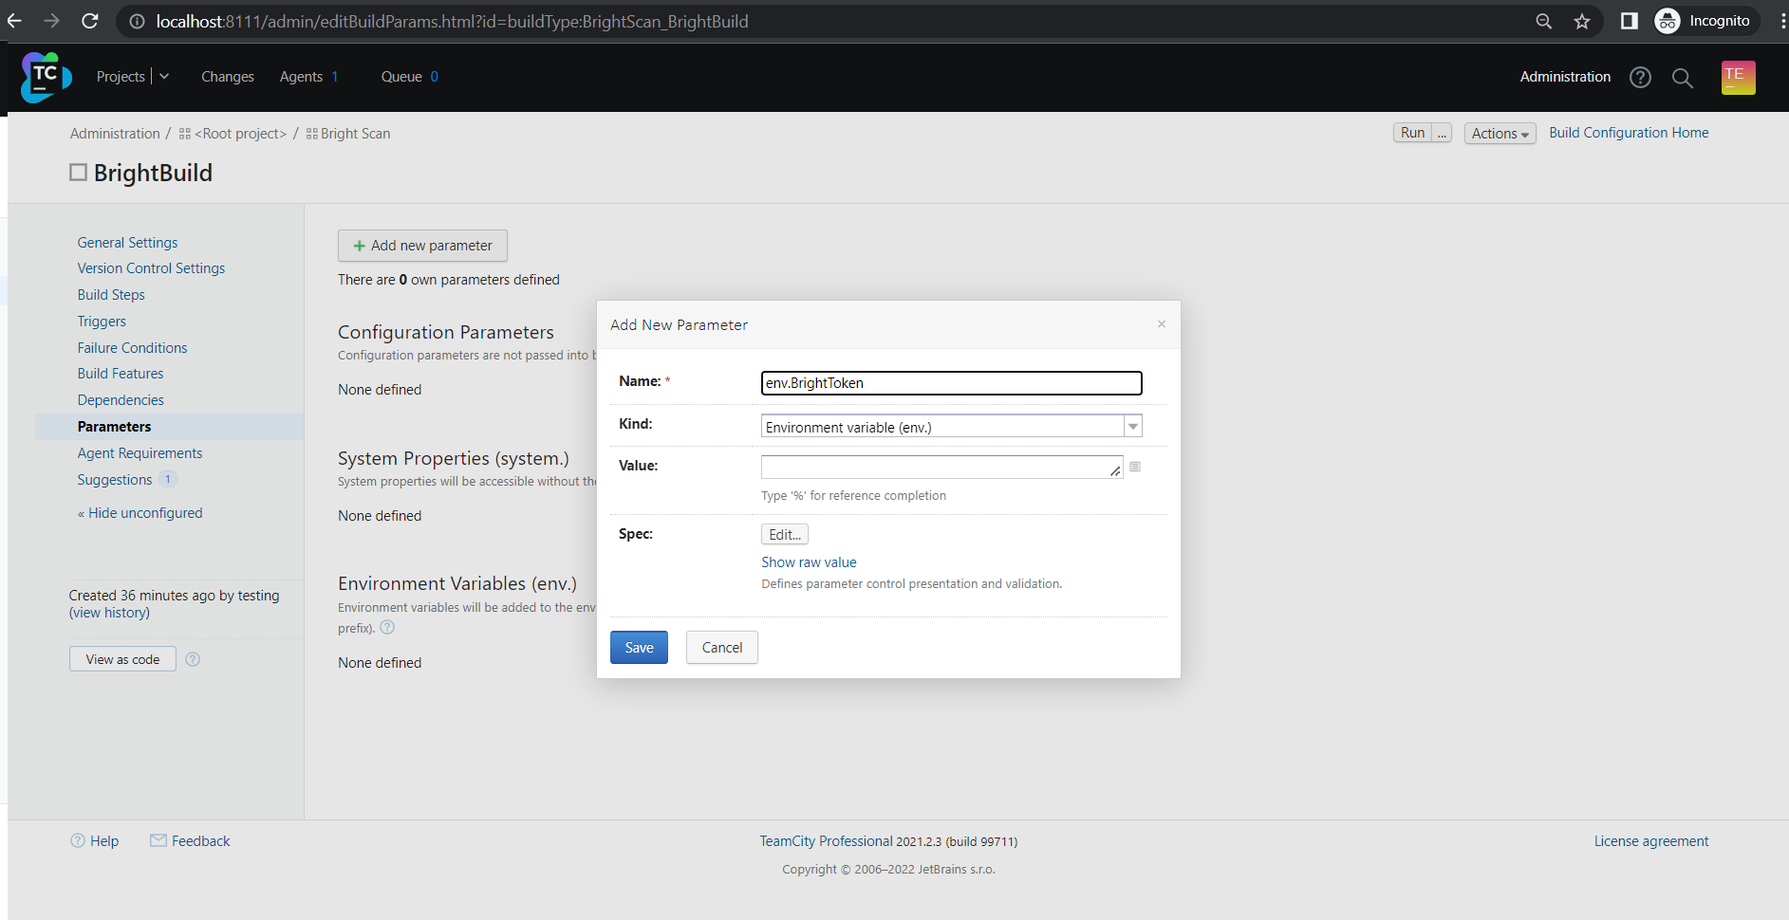The width and height of the screenshot is (1789, 920).
Task: Click the browser zoom magnifier icon
Action: click(x=1544, y=21)
